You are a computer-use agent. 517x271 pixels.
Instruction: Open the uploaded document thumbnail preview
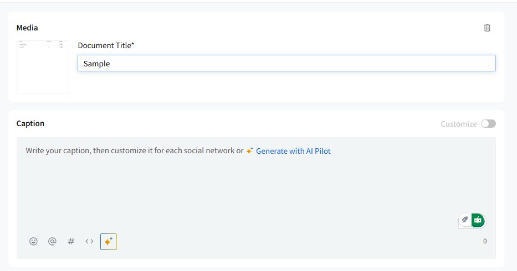(43, 66)
